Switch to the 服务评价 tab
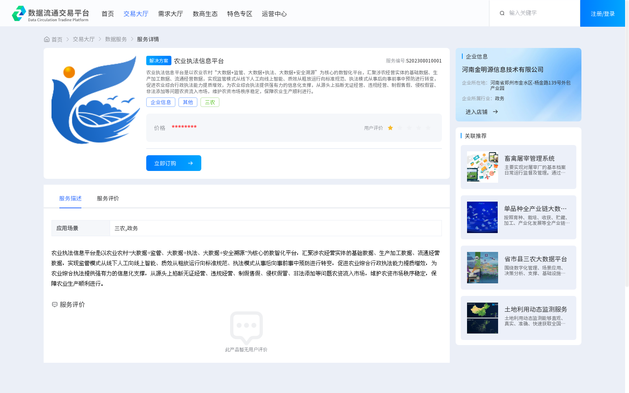Viewport: 629px width, 393px height. [108, 198]
